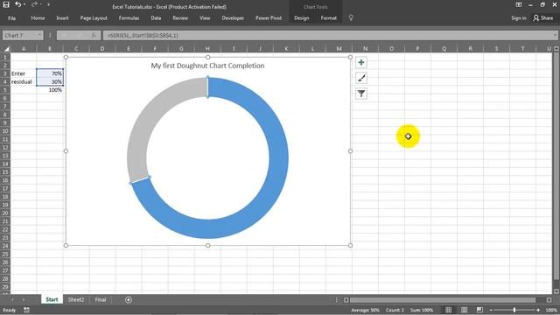Switch to the Sheet2 sheet tab
560x315 pixels.
[76, 299]
